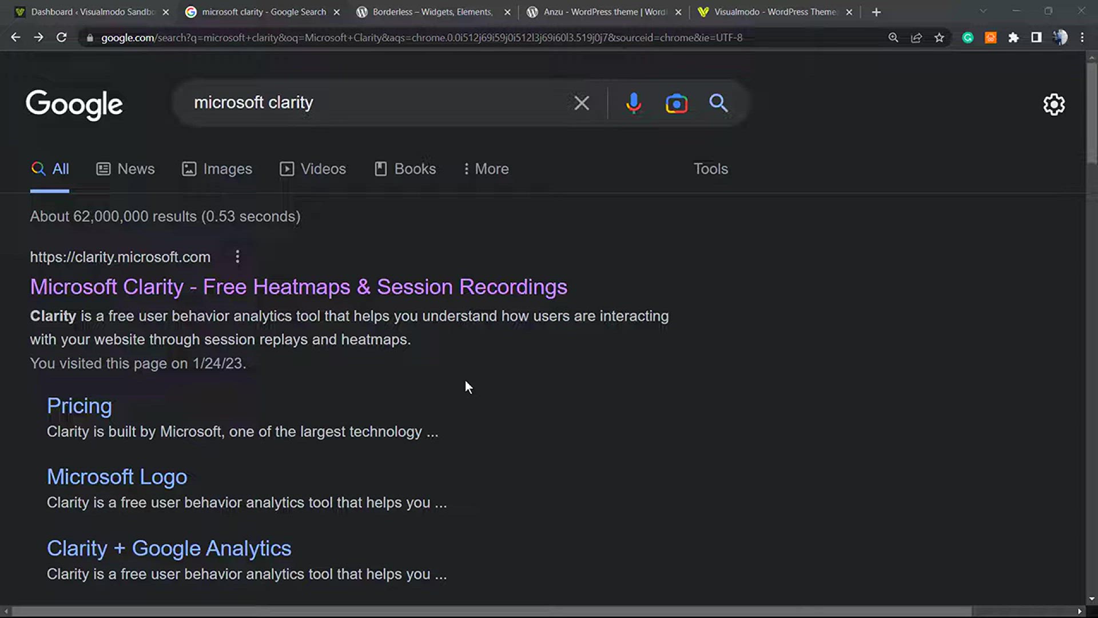Search by image with the camera icon
The height and width of the screenshot is (618, 1098).
(x=677, y=104)
